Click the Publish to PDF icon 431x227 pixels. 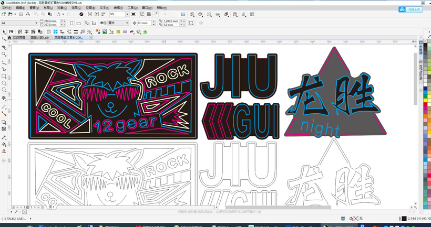(104, 14)
